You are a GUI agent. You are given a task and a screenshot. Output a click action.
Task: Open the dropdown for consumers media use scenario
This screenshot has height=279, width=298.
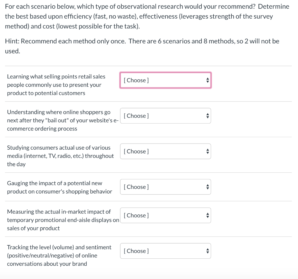(165, 151)
